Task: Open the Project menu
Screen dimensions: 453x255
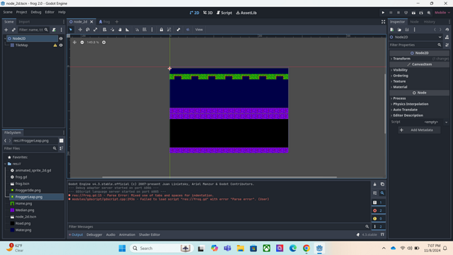Action: (21, 12)
